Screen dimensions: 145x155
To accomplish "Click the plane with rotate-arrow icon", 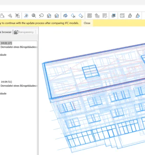I will coord(81,15).
